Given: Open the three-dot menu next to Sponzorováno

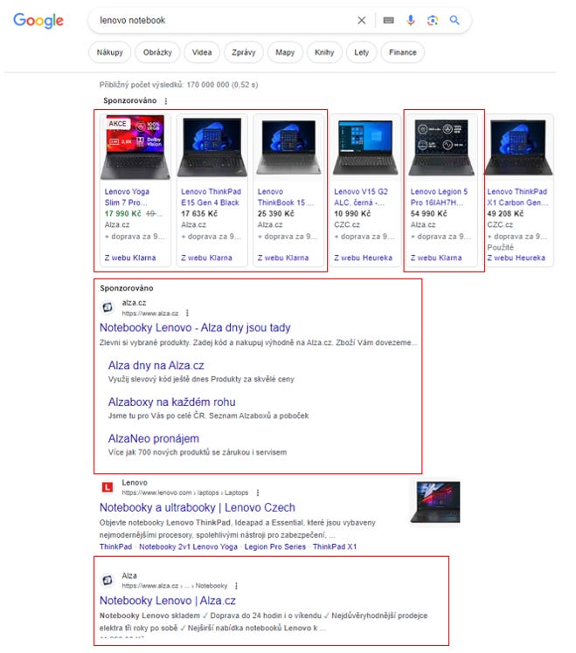Looking at the screenshot, I should (x=166, y=100).
